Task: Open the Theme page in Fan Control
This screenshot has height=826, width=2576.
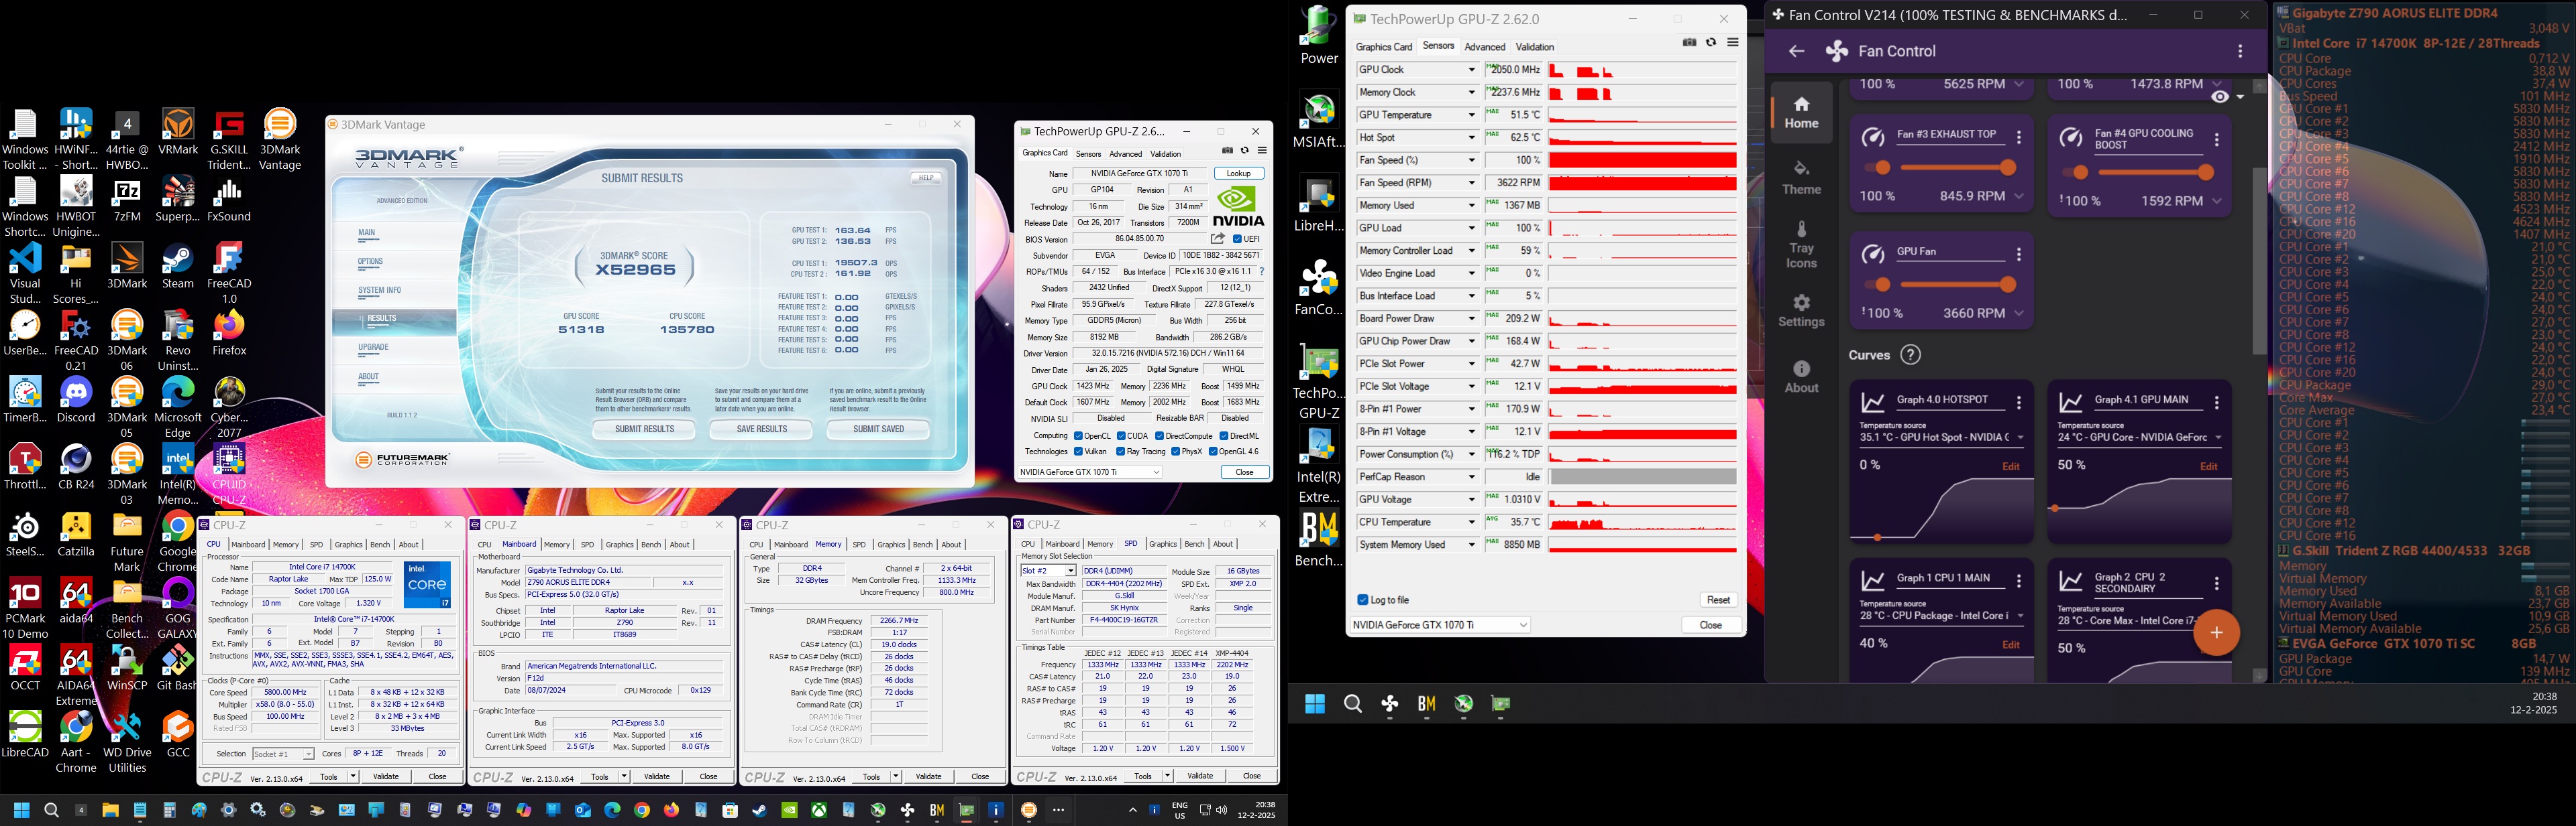Action: pos(1801,178)
